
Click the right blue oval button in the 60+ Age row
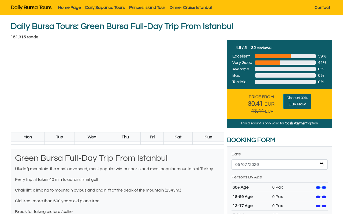tap(324, 188)
